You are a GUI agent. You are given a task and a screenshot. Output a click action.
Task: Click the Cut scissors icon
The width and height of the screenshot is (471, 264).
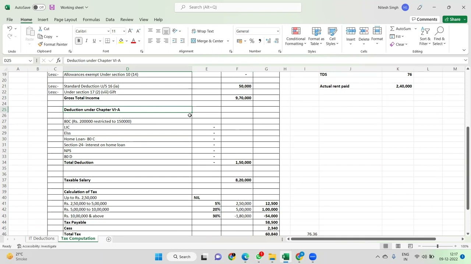[x=41, y=29]
